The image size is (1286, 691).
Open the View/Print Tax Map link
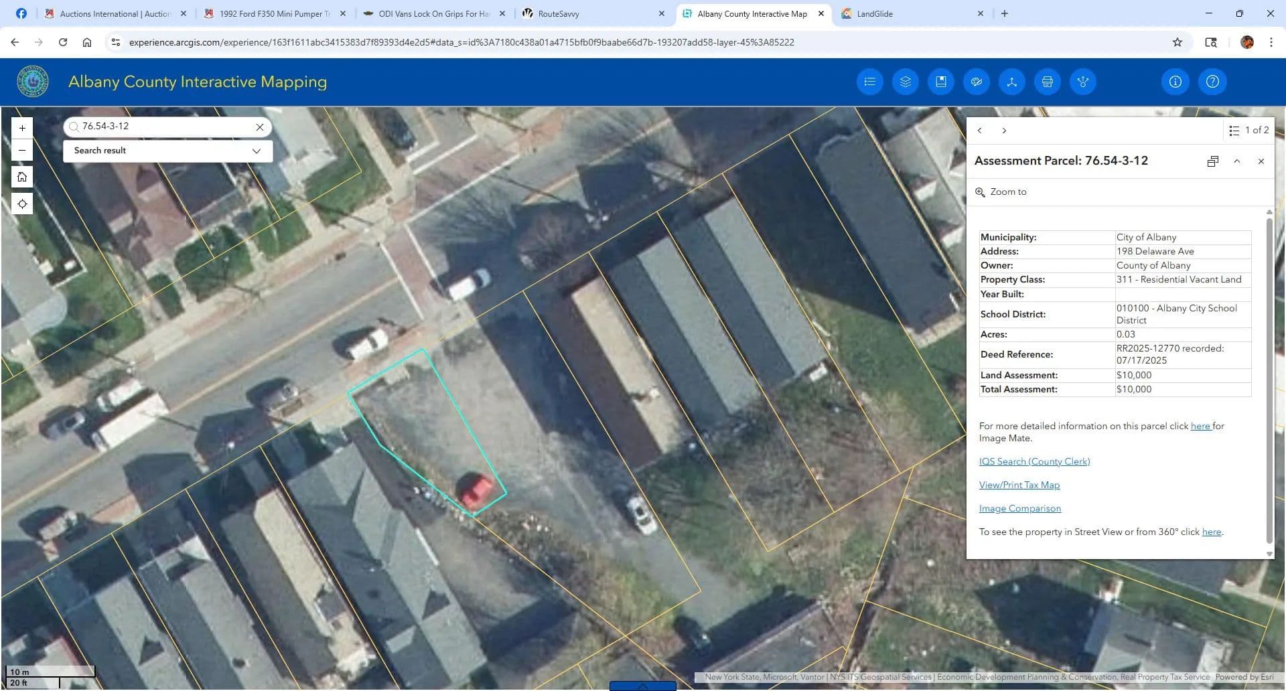point(1019,485)
